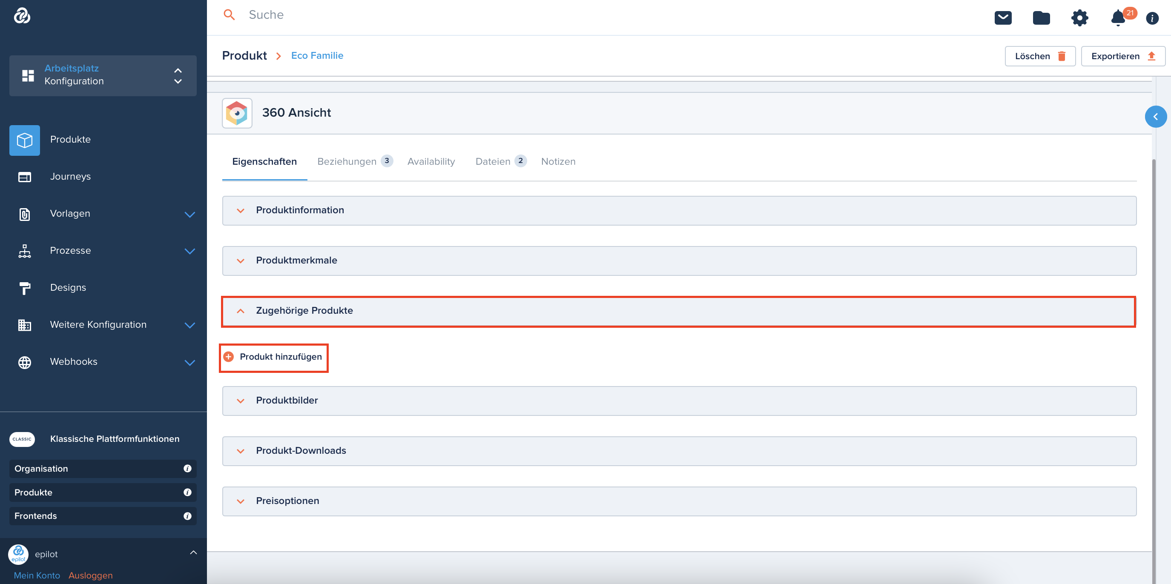Open classic Organisation functions
Screen dimensions: 1171x584
point(103,469)
